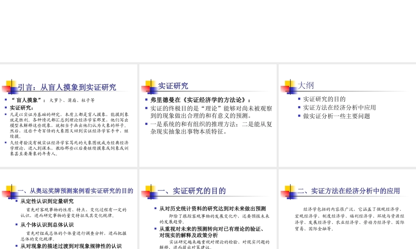Viewport: 416px width, 249px height.
Task: Click the paragraph starting 即除了跟踪客观事物的发展变化
Action: pyautogui.click(x=214, y=219)
